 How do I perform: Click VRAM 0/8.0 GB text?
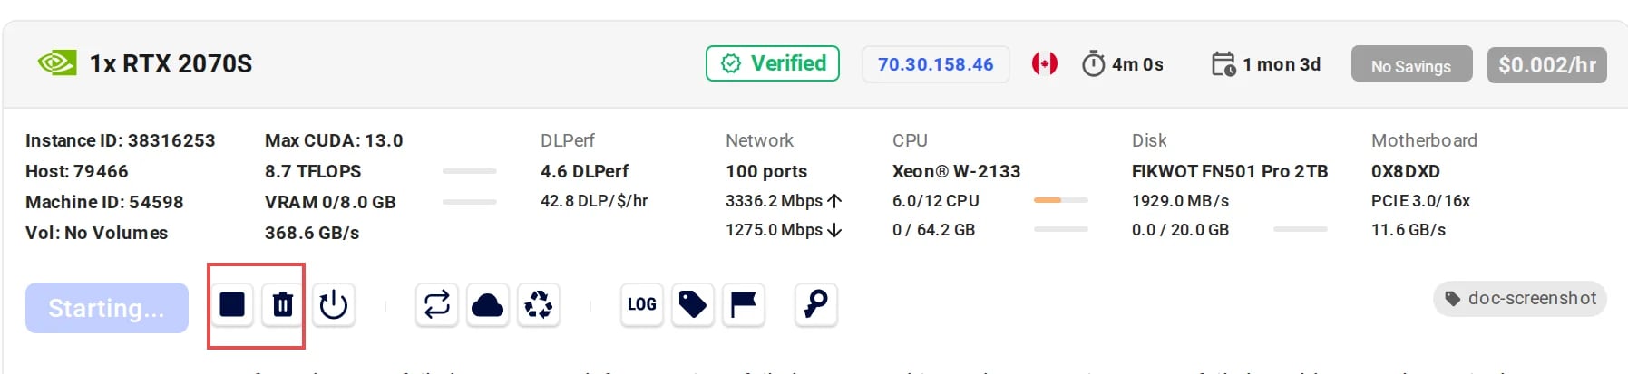330,202
